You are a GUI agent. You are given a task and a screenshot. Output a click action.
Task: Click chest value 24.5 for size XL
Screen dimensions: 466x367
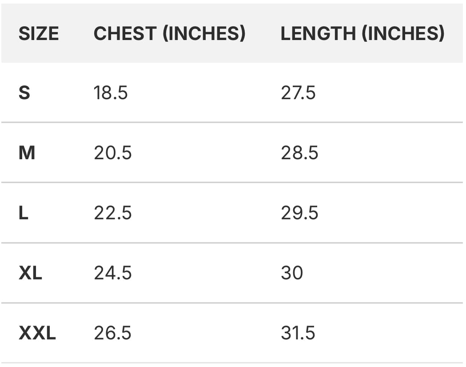[113, 273]
